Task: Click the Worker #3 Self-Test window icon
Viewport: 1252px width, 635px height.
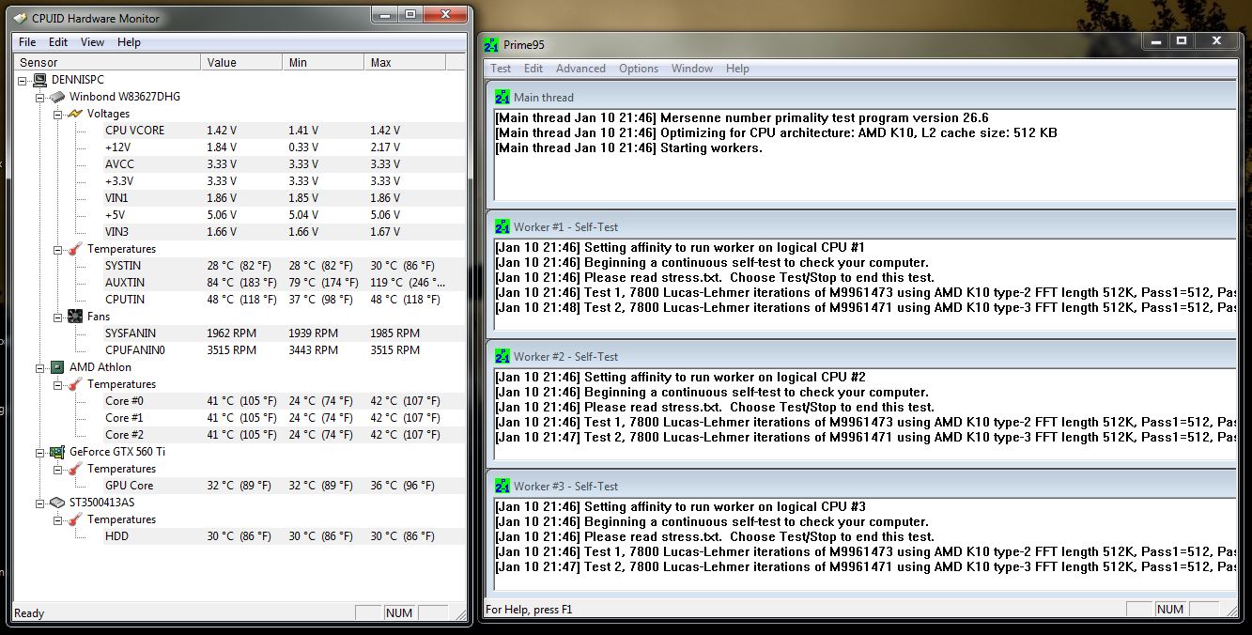Action: [x=502, y=486]
